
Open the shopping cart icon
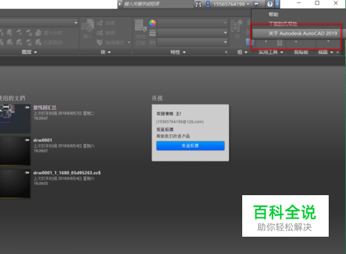tap(256, 4)
